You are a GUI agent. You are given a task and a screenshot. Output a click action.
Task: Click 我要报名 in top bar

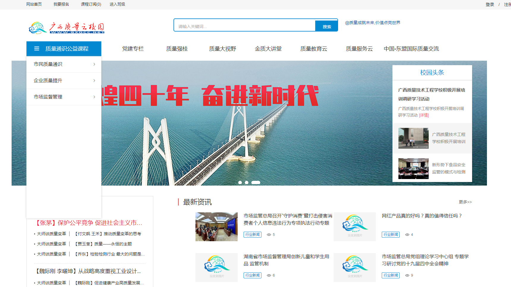point(61,4)
